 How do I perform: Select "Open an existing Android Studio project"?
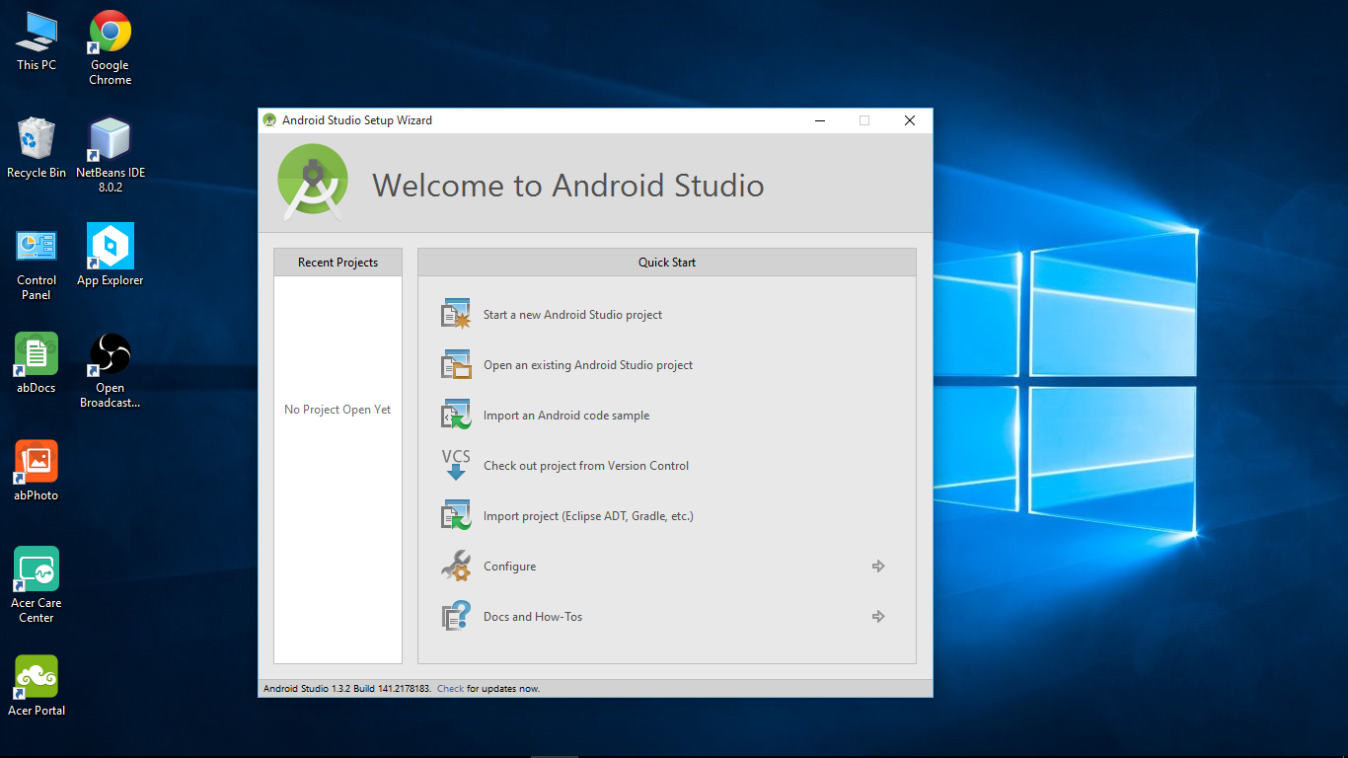588,365
